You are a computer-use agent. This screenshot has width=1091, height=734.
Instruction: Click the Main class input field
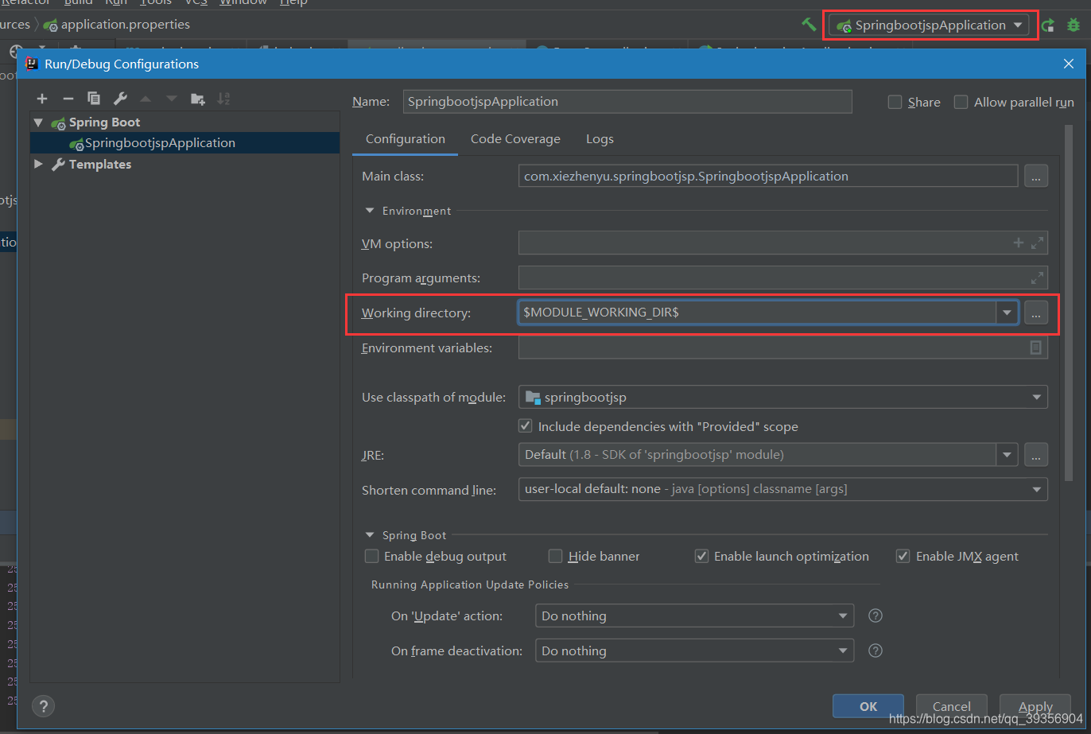tap(768, 177)
